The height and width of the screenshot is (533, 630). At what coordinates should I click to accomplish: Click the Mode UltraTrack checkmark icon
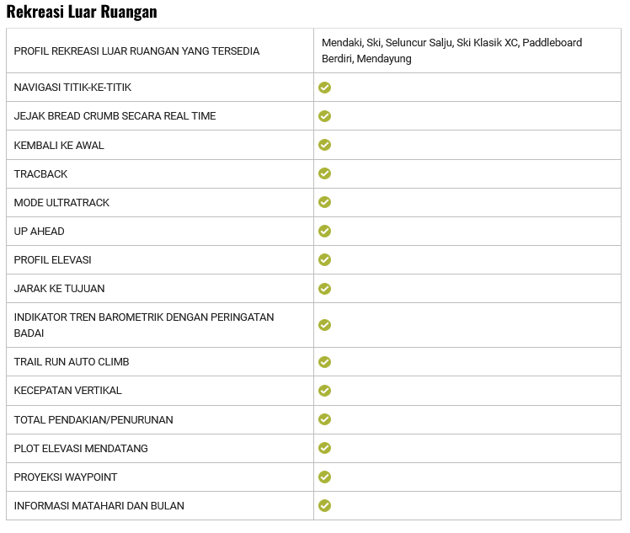324,202
